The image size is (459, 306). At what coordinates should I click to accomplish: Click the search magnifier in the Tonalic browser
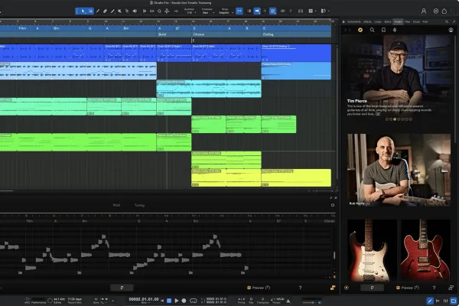372,30
